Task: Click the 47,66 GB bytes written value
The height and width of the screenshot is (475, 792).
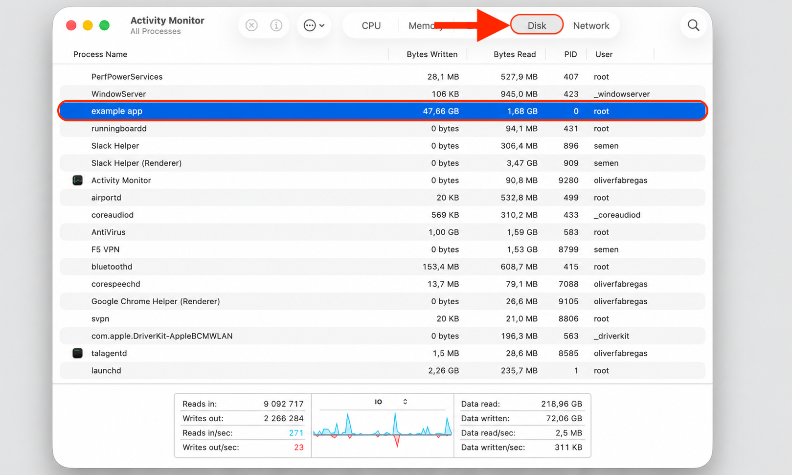Action: point(441,111)
